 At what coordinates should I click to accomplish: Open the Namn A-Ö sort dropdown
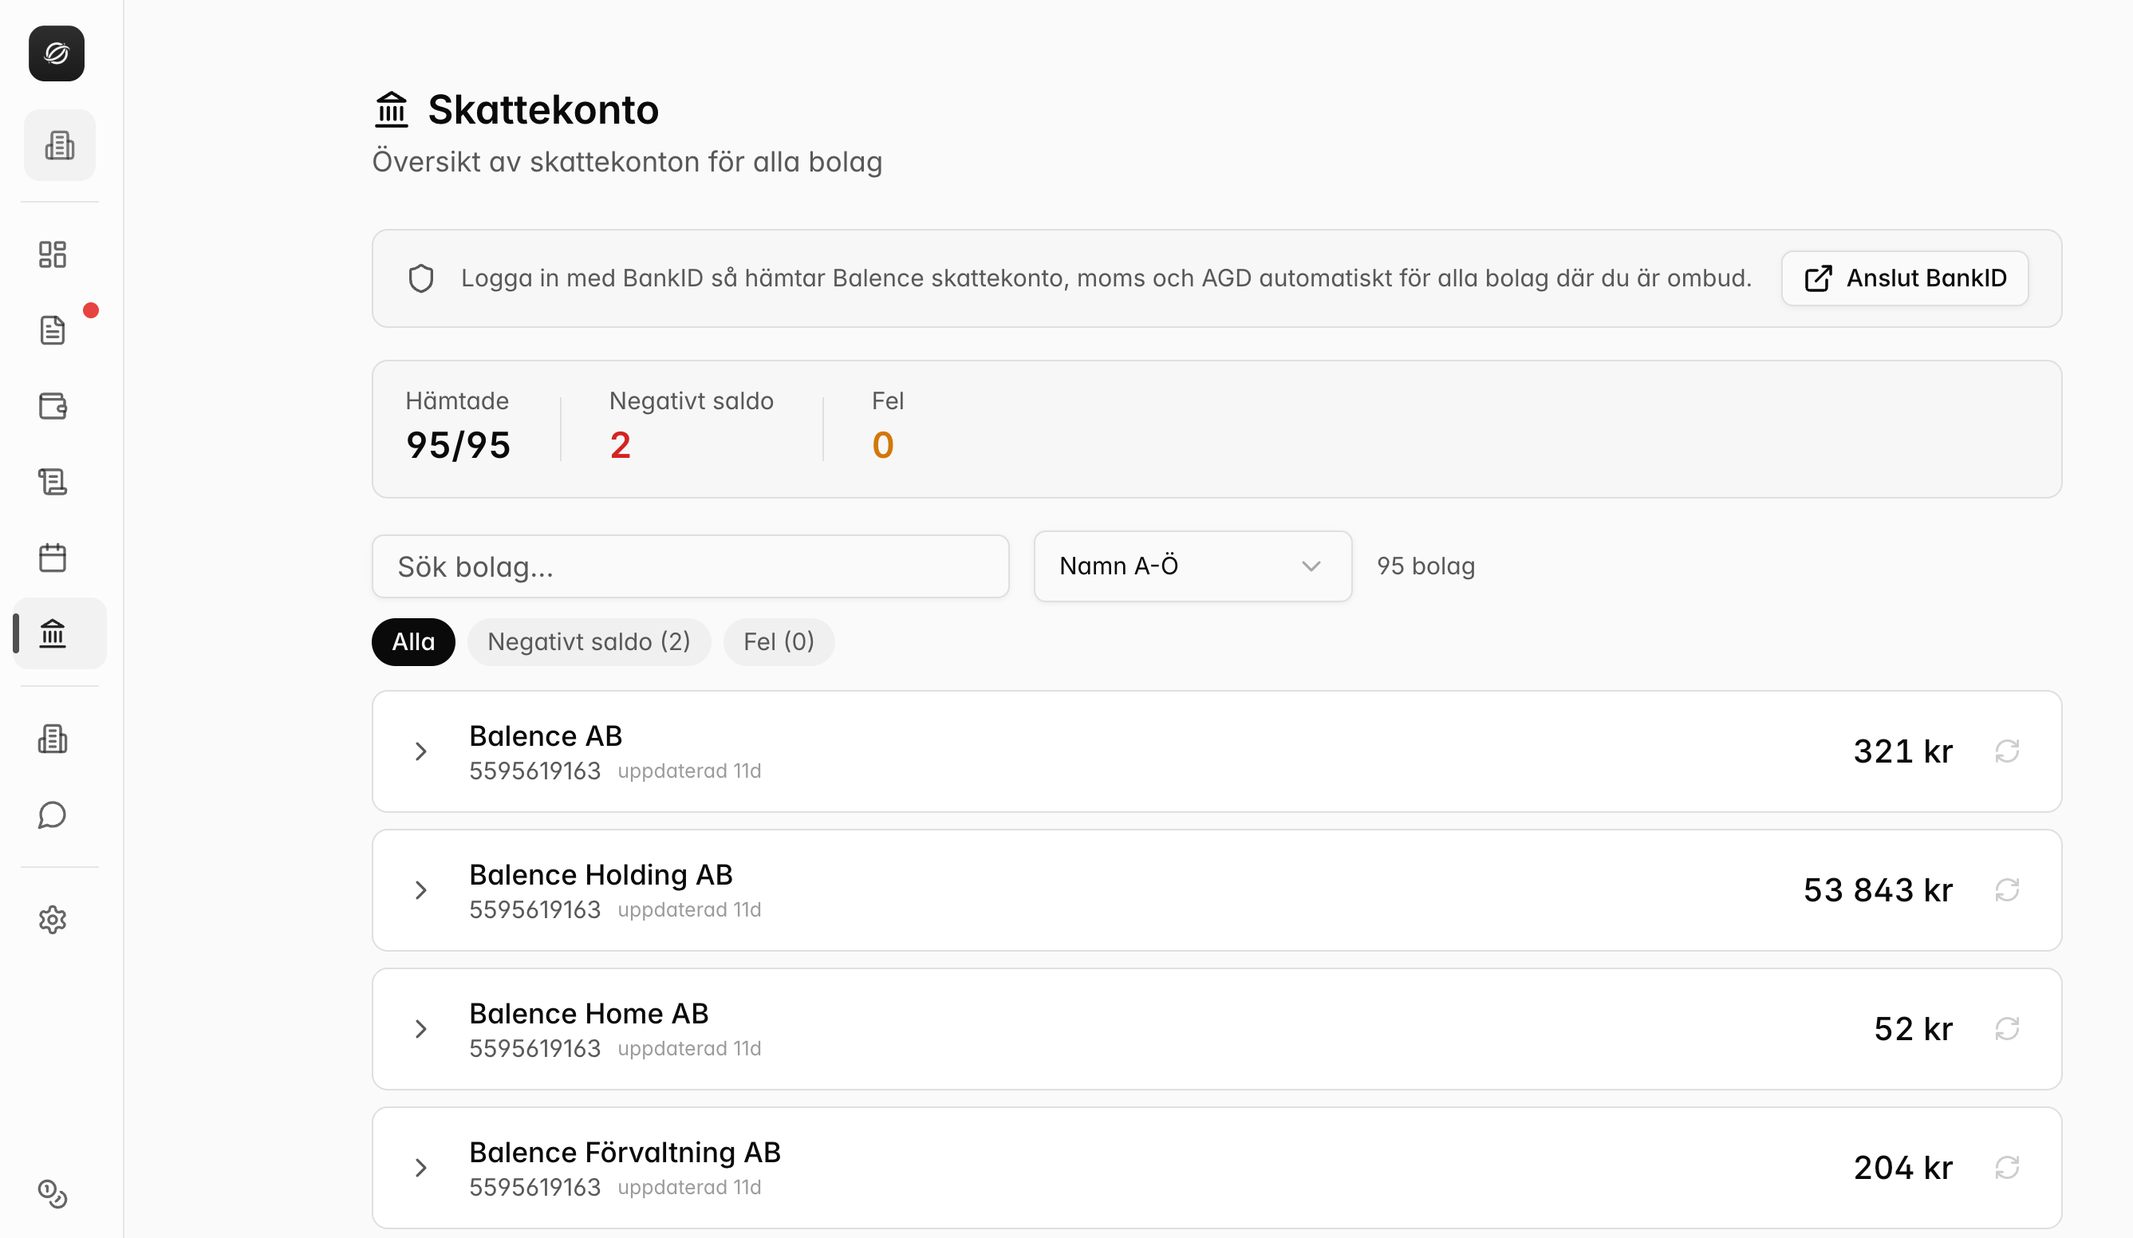coord(1193,566)
